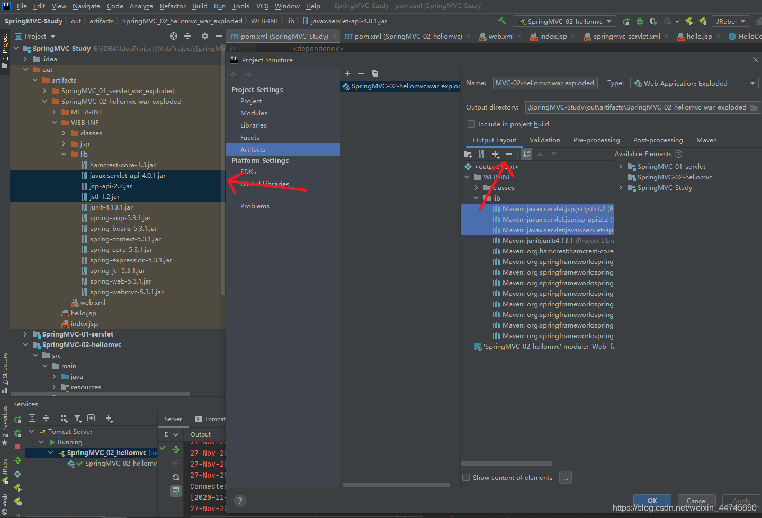762x518 pixels.
Task: Click Available Elements help icon
Action: pyautogui.click(x=678, y=154)
